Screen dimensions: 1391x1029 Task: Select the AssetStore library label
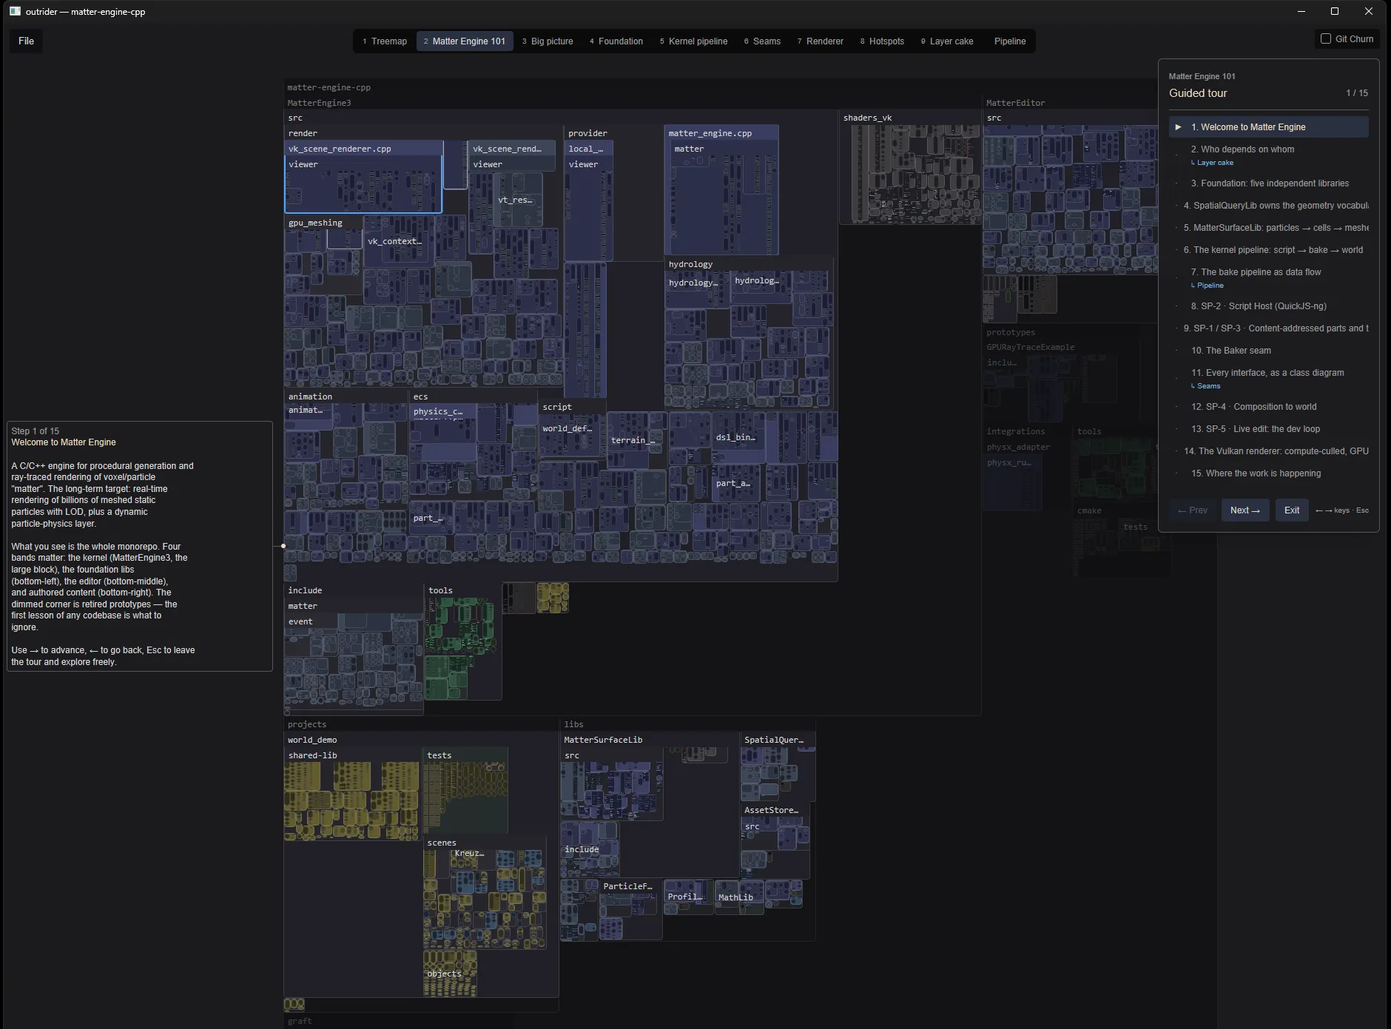click(771, 810)
